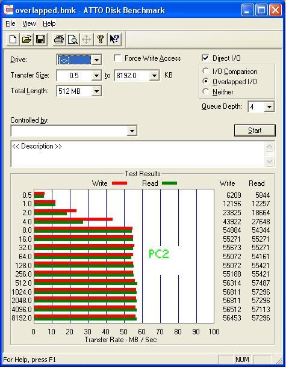Click the read value 27648
The image size is (286, 368).
(x=261, y=221)
